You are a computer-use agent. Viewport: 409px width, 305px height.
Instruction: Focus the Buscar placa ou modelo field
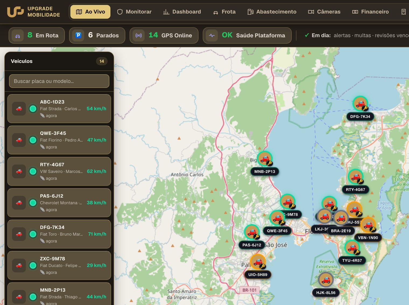[x=59, y=81]
